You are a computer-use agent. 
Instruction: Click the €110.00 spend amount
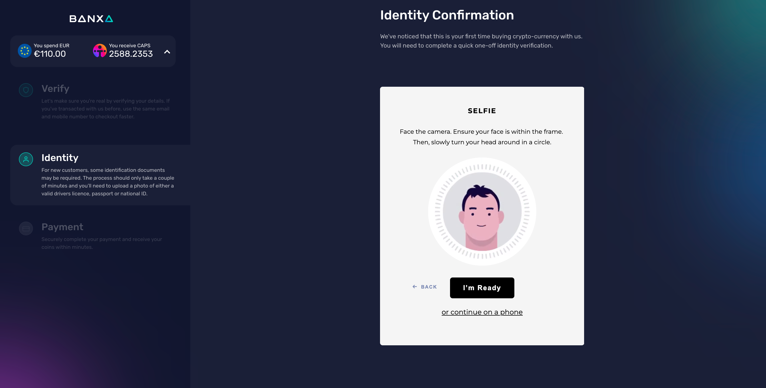(x=50, y=54)
